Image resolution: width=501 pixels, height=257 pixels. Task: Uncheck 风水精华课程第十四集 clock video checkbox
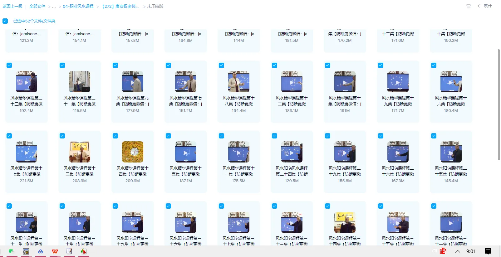coord(115,136)
